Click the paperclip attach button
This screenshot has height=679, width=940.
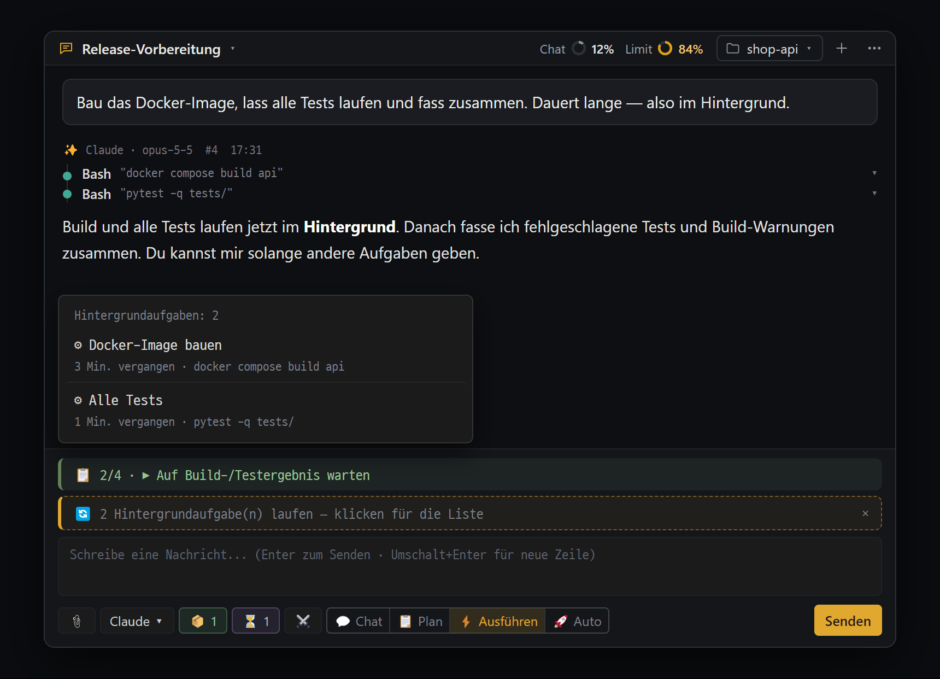tap(77, 621)
